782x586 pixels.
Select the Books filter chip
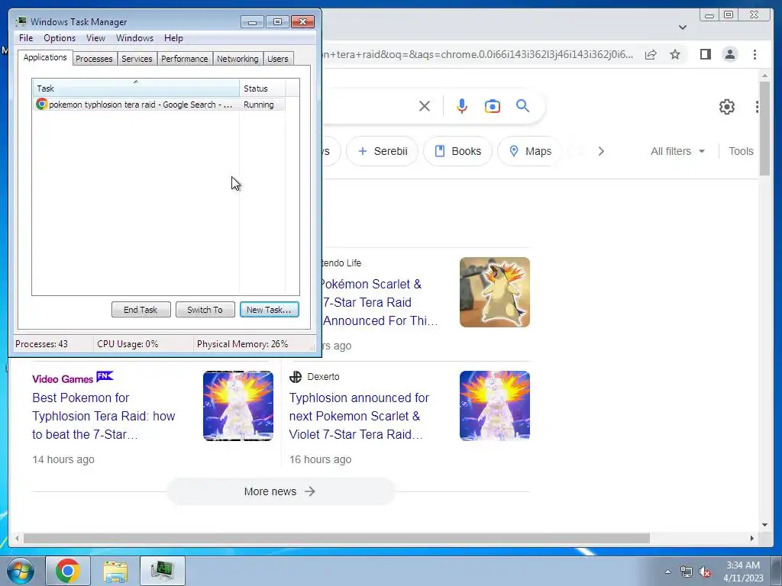(x=458, y=151)
